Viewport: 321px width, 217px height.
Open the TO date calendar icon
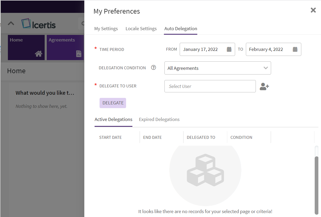pyautogui.click(x=295, y=49)
